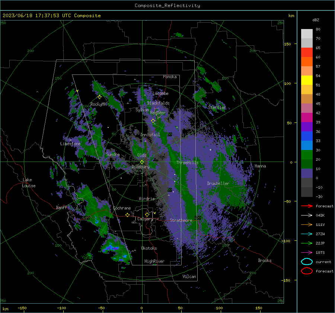The image size is (335, 313).
Task: Pick the green 22JP arrow symbol
Action: pos(307,243)
